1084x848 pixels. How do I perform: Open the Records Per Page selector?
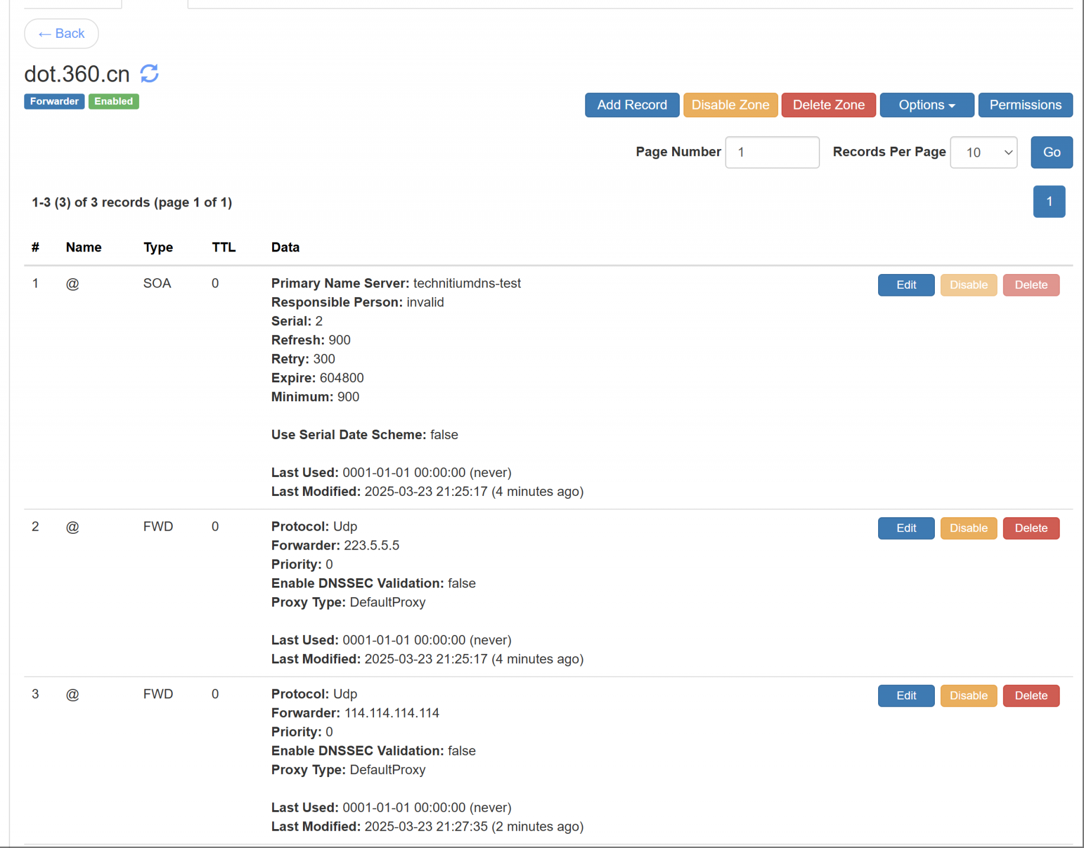983,152
